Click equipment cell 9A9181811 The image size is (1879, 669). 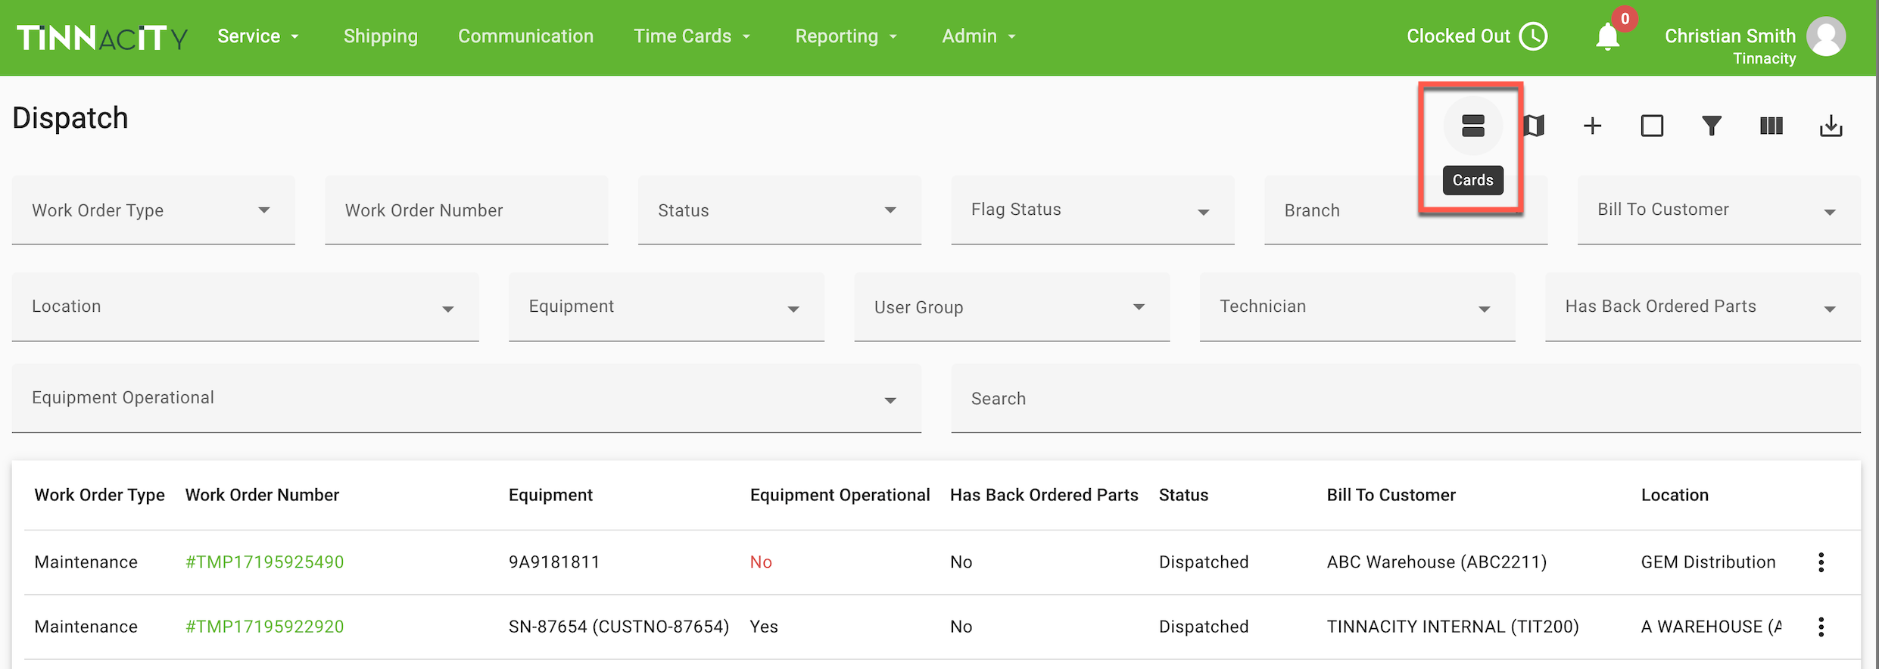[554, 562]
